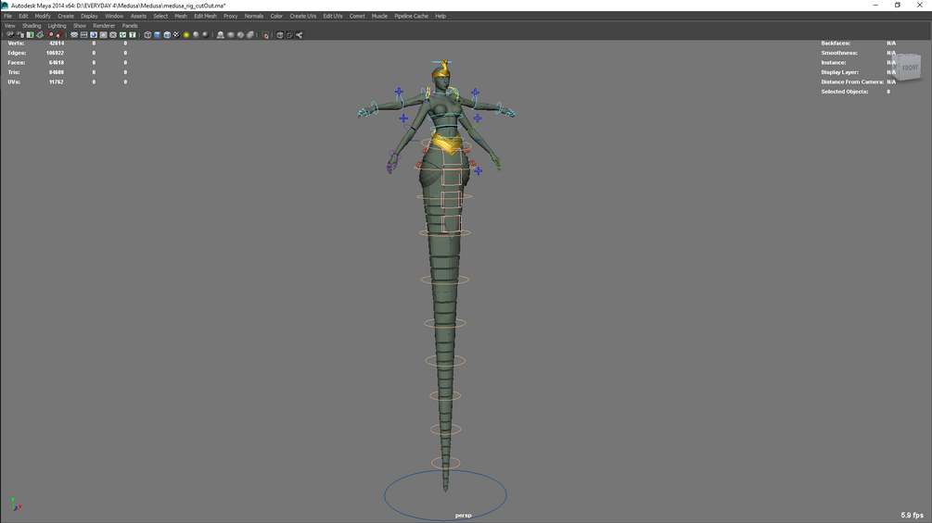Viewport: 932px width, 523px height.
Task: Open the Muscle menu
Action: click(379, 16)
